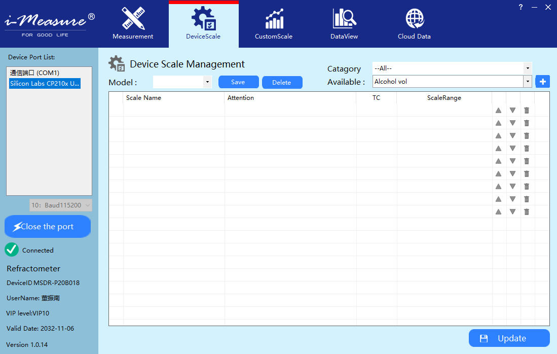Click the move-down arrow in first row
Image resolution: width=557 pixels, height=354 pixels.
512,110
